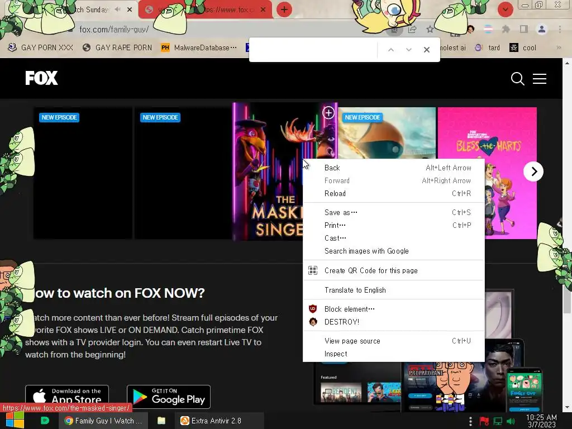Select uBlock Block element entry
Screen dimensions: 572x429
coord(394,309)
